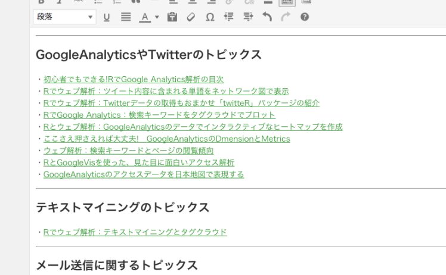Redo the last undone edit
The height and width of the screenshot is (275, 446).
point(286,17)
